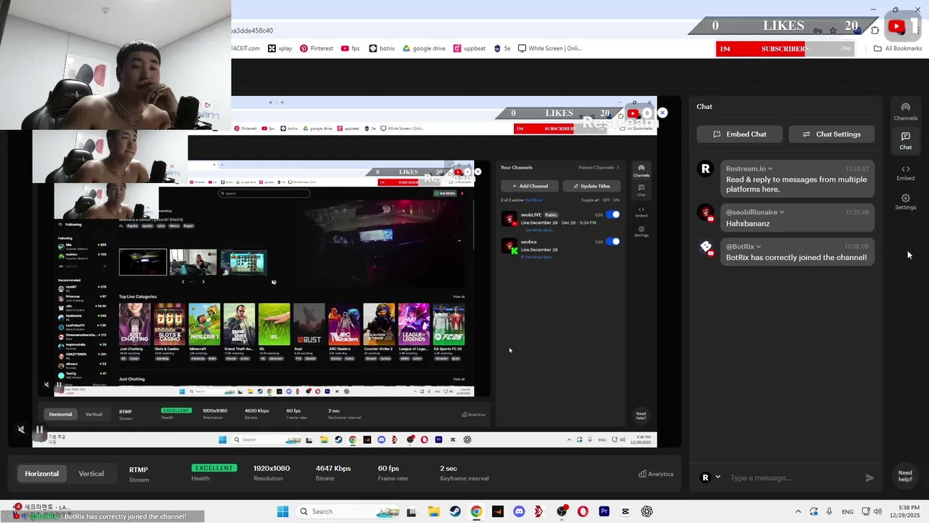Click the Embed Chat button
This screenshot has width=929, height=523.
740,134
